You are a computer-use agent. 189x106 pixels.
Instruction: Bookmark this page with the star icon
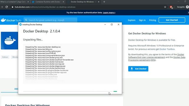(165, 7)
